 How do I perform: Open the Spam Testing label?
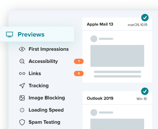[x=44, y=122]
